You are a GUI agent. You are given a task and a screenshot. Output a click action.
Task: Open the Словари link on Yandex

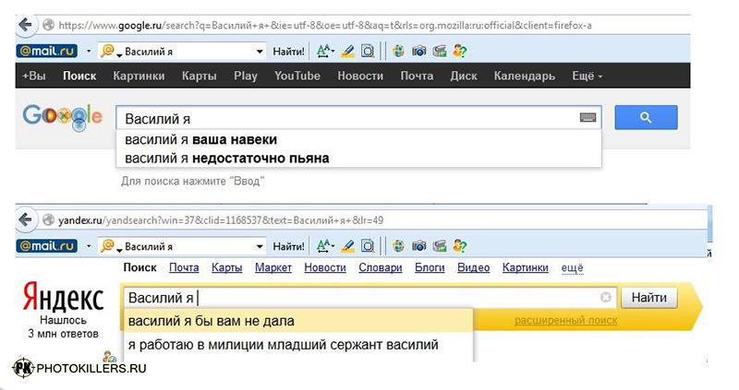coord(381,267)
